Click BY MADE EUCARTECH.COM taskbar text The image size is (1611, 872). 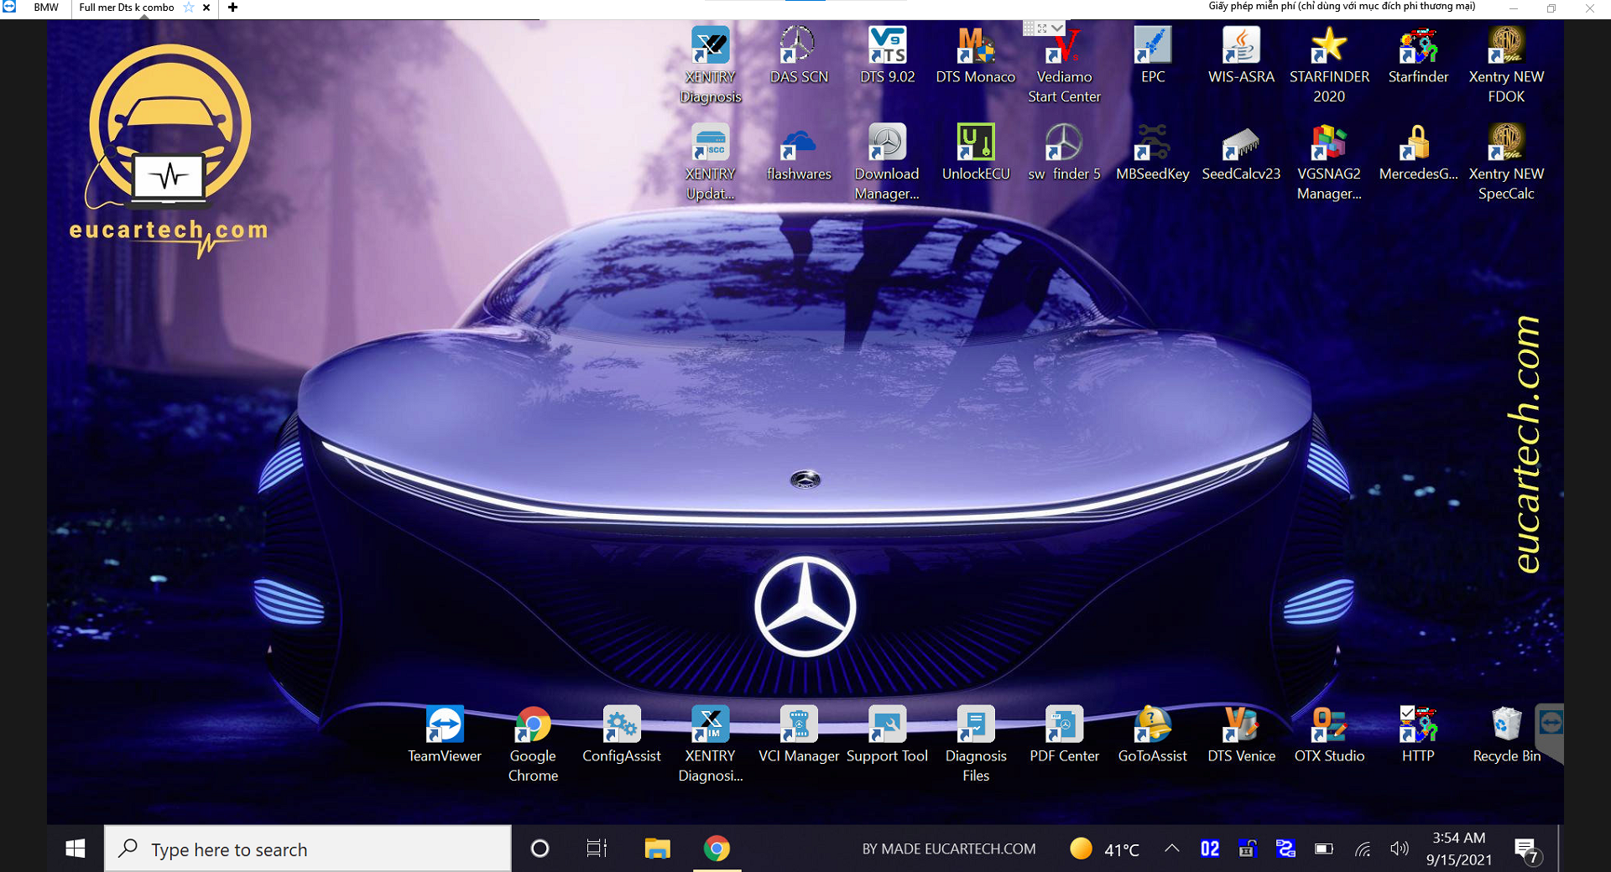coord(949,849)
